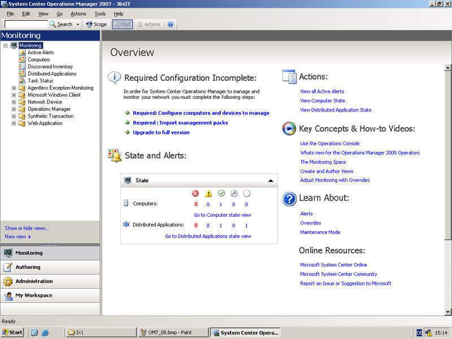Click the overview scrollbar up arrow
Image resolution: width=452 pixels, height=339 pixels.
tap(447, 67)
